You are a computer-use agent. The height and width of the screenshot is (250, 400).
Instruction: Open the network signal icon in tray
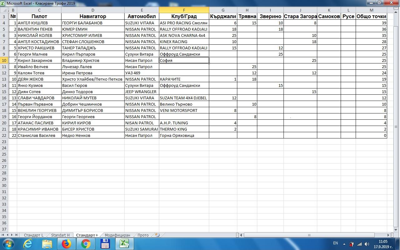click(x=359, y=244)
